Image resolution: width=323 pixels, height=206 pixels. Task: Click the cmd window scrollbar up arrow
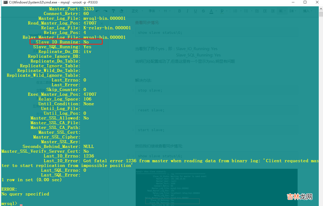click(x=321, y=9)
